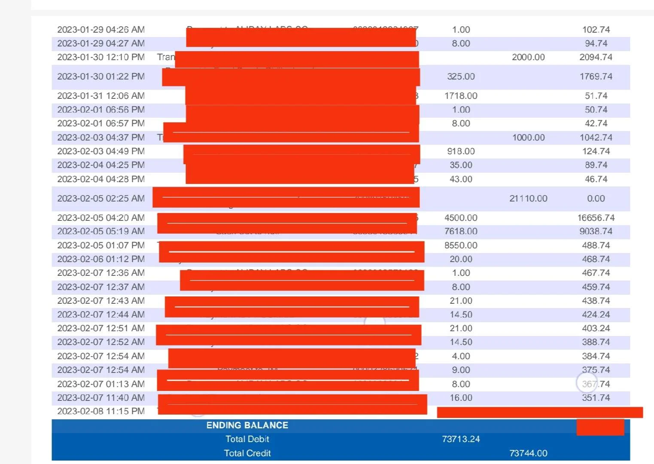Select the balance 467.74

point(596,273)
